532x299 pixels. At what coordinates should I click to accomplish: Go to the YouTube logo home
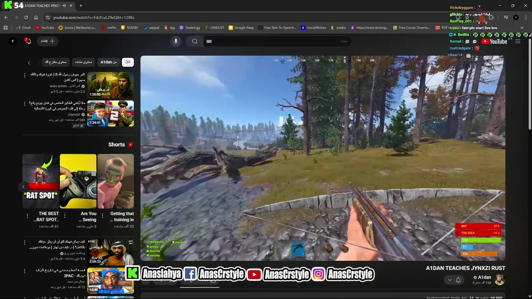click(x=495, y=41)
